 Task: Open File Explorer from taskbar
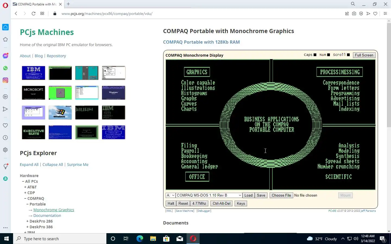coord(153,239)
